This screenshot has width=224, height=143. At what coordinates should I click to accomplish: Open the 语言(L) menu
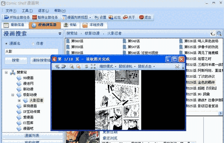(x=43, y=11)
